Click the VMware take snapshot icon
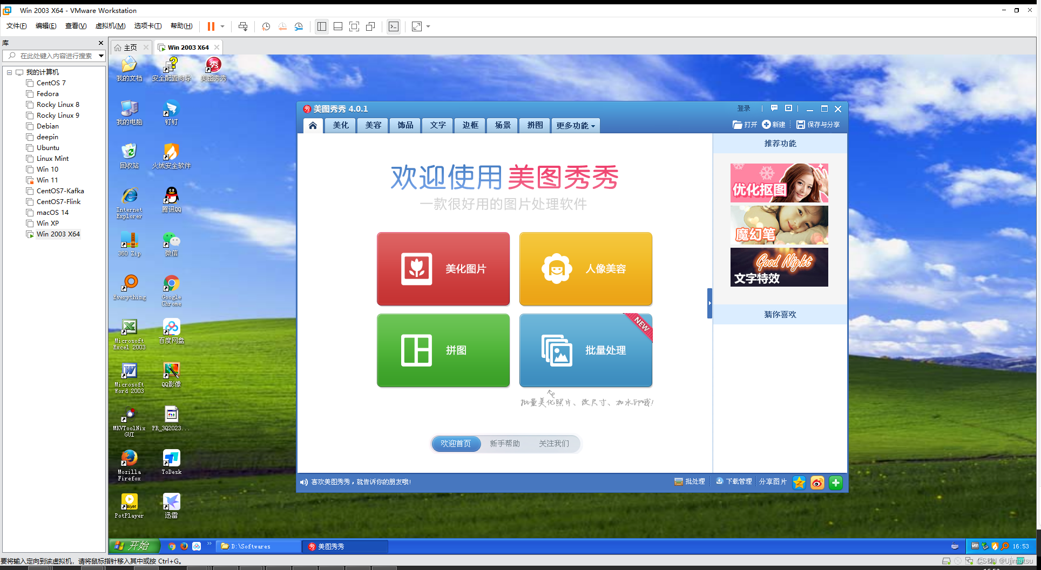 click(266, 26)
